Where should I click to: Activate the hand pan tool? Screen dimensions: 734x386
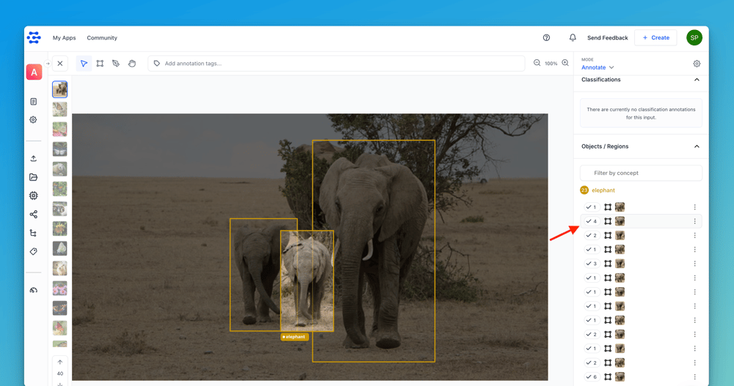click(x=132, y=64)
